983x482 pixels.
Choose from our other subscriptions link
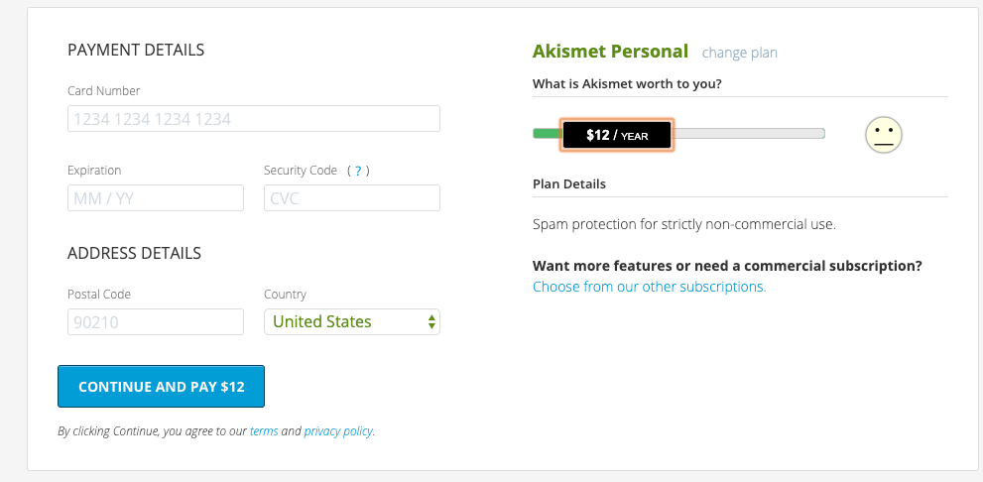pyautogui.click(x=649, y=287)
